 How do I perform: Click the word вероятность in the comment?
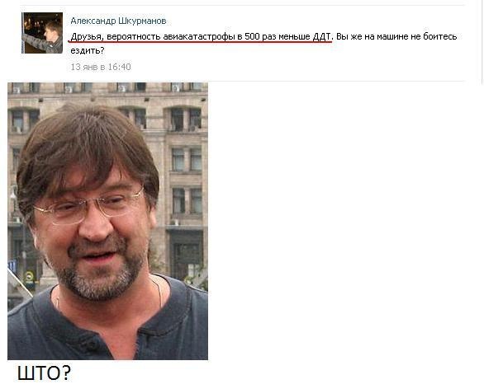(x=134, y=36)
